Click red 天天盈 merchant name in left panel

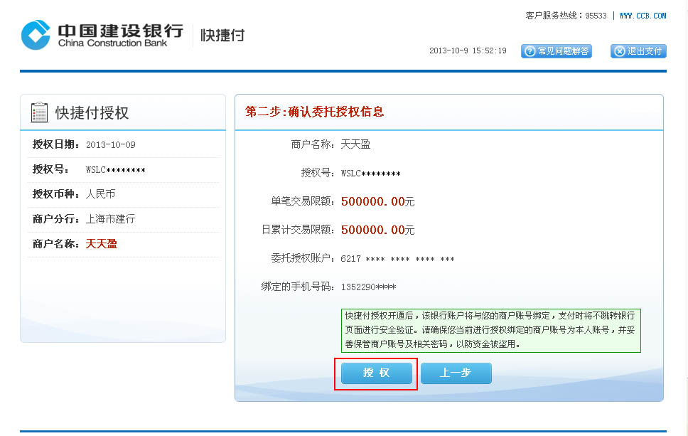(102, 244)
